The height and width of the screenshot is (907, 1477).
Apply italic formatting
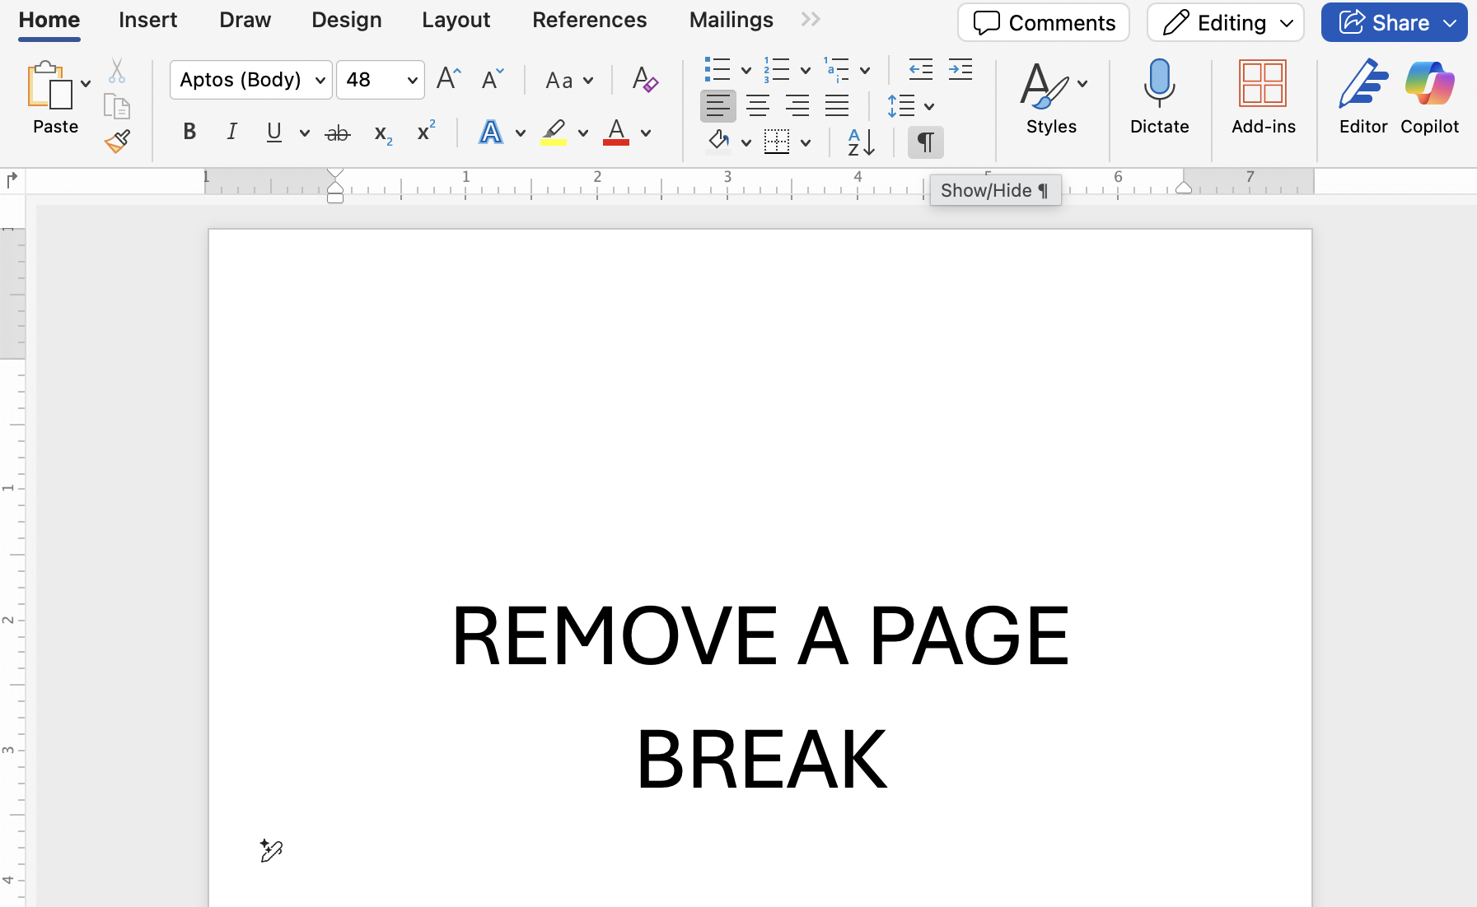231,132
